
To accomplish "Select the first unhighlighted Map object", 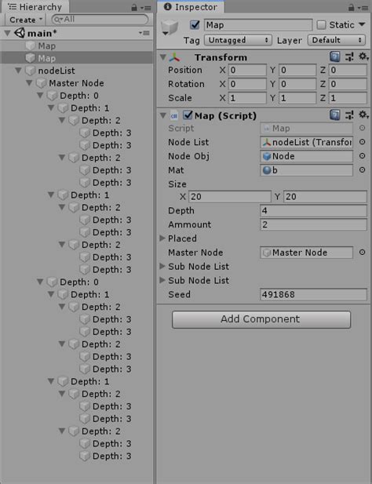I will (x=77, y=45).
